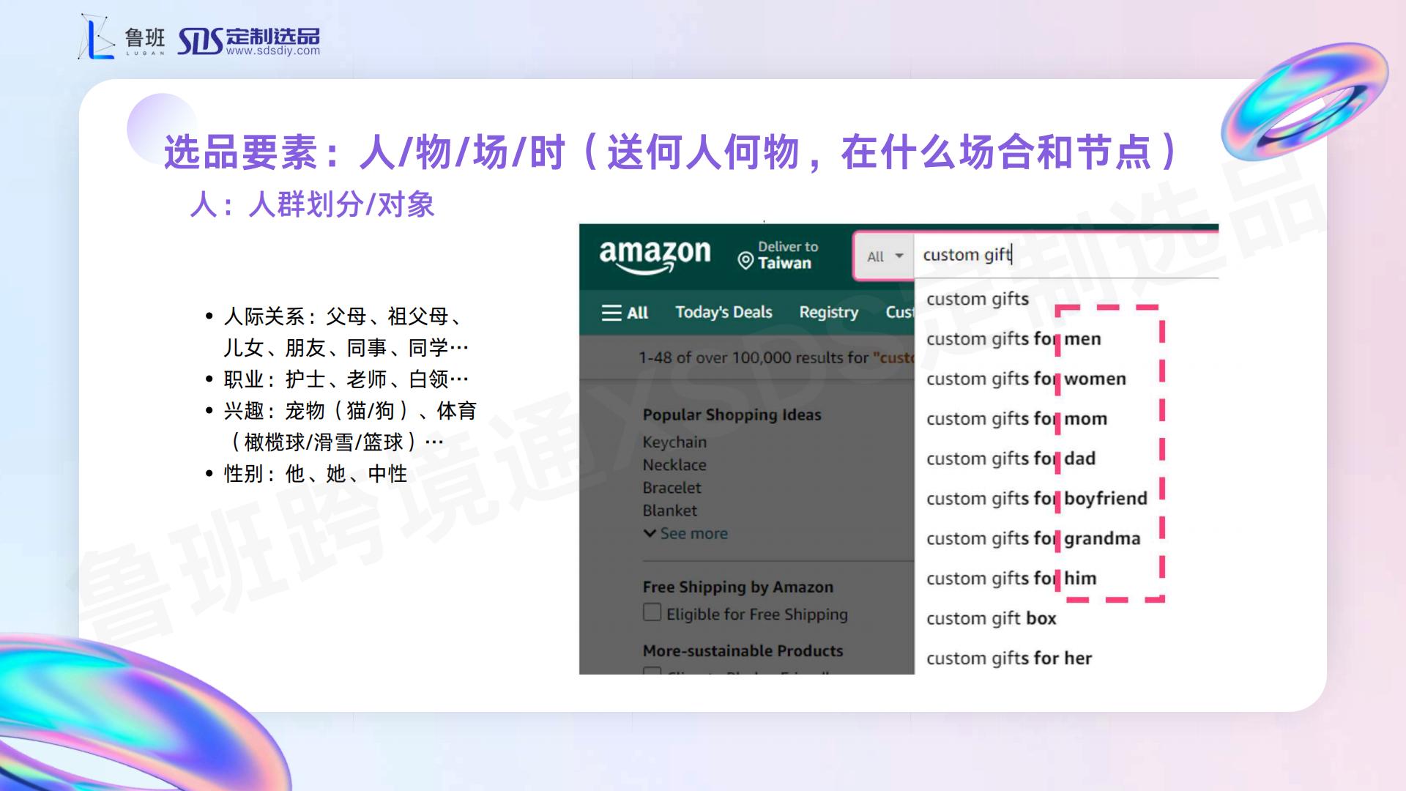Click 'More-sustainable Products' heading
Screen dimensions: 1406x791
743,650
